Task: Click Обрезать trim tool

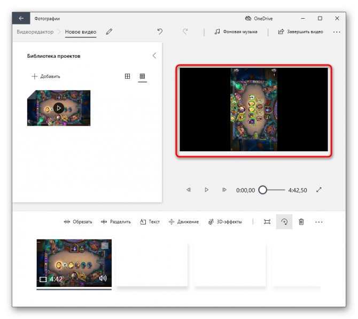Action: (78, 222)
